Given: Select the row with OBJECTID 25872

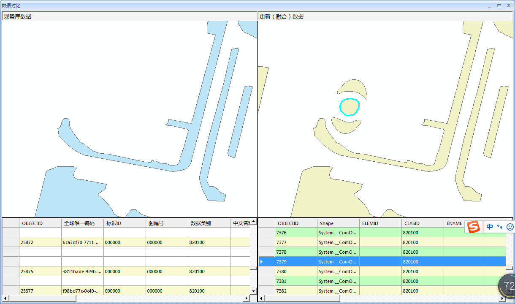Looking at the screenshot, I should coord(40,242).
